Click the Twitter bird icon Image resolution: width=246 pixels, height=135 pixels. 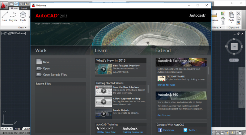click(x=185, y=130)
